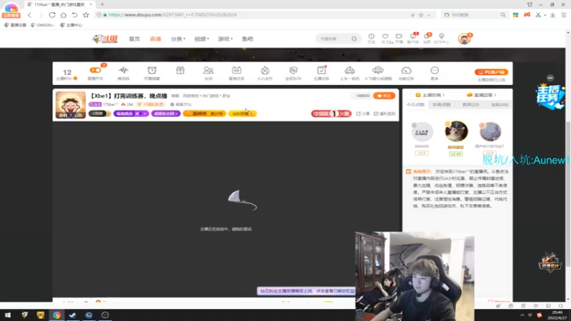Viewport: 571px width, 321px height.
Task: Open the gauge speedometer task icon
Action: [406, 70]
